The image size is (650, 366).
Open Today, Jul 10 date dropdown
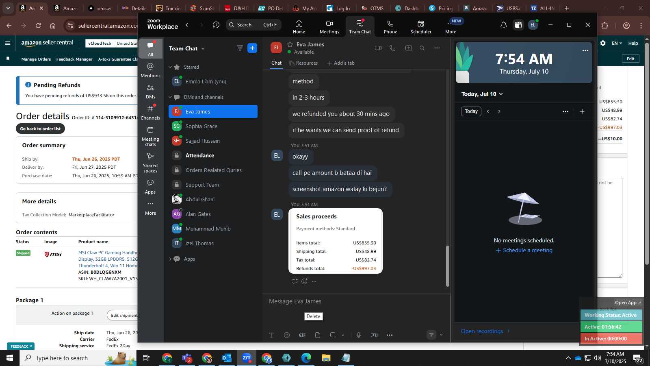[482, 94]
